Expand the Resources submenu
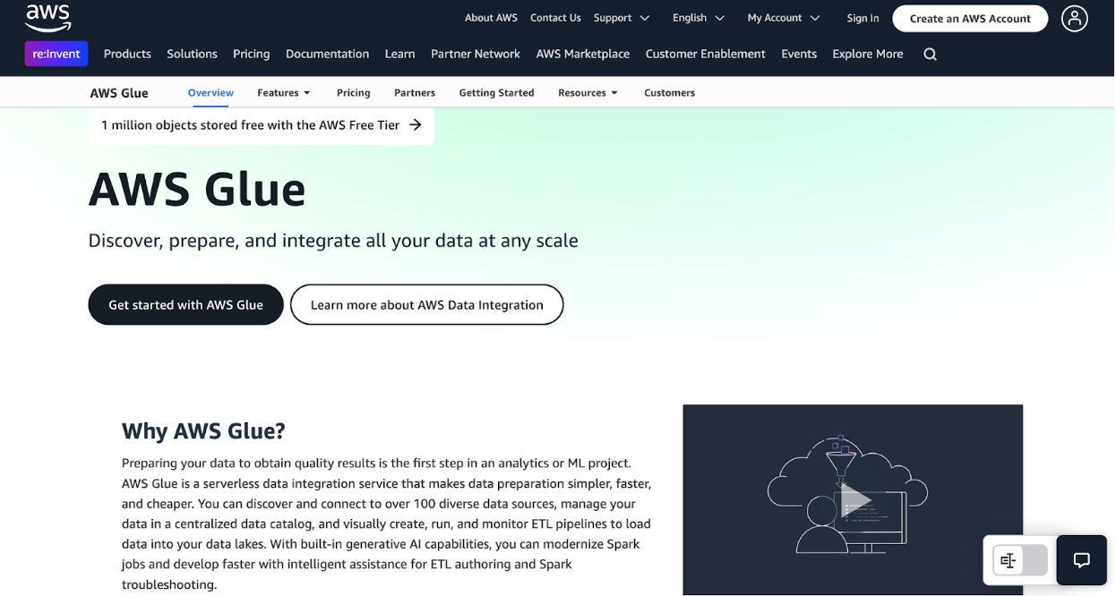This screenshot has width=1116, height=596. [x=588, y=92]
